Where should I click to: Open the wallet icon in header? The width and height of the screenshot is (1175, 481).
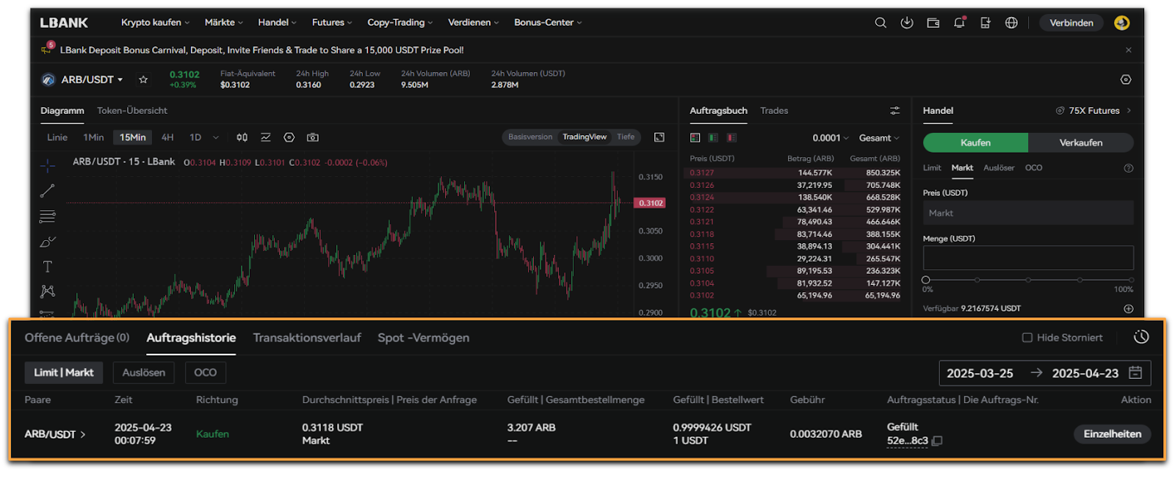pos(933,23)
